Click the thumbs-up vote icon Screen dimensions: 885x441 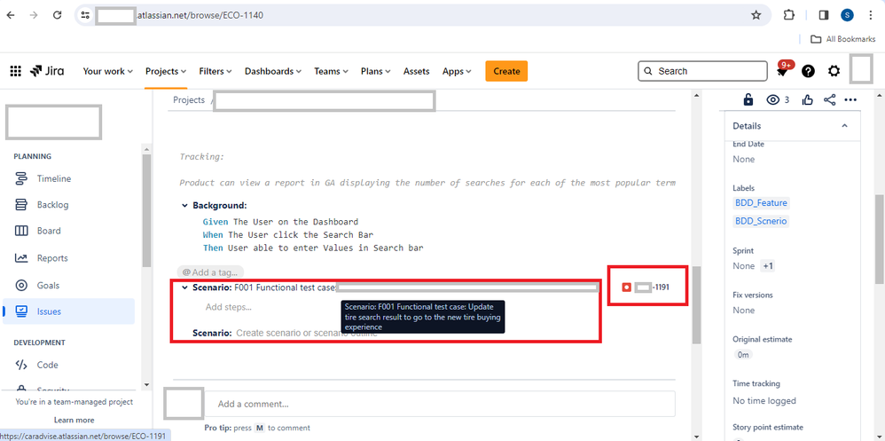(807, 100)
